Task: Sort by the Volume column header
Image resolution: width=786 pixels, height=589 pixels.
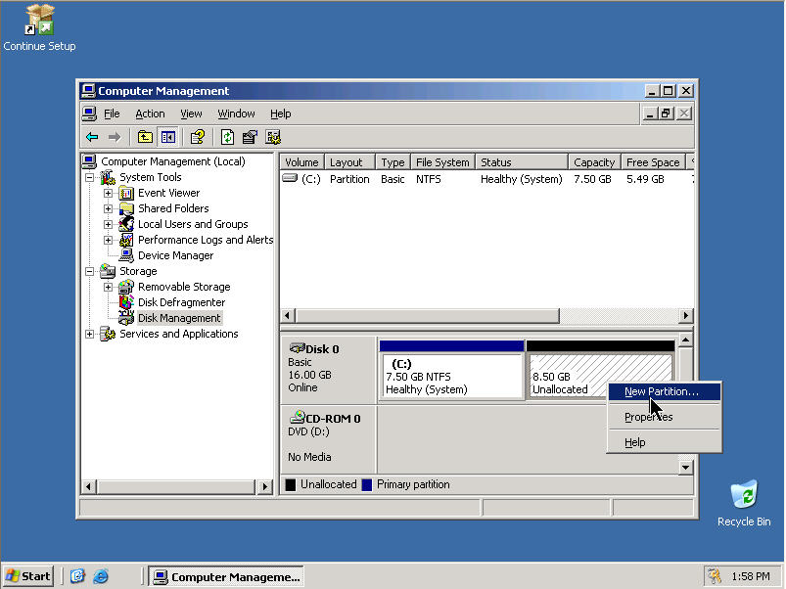Action: 302,162
